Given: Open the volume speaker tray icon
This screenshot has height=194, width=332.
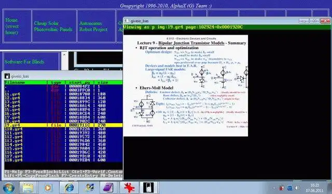Looking at the screenshot, I should [297, 188].
